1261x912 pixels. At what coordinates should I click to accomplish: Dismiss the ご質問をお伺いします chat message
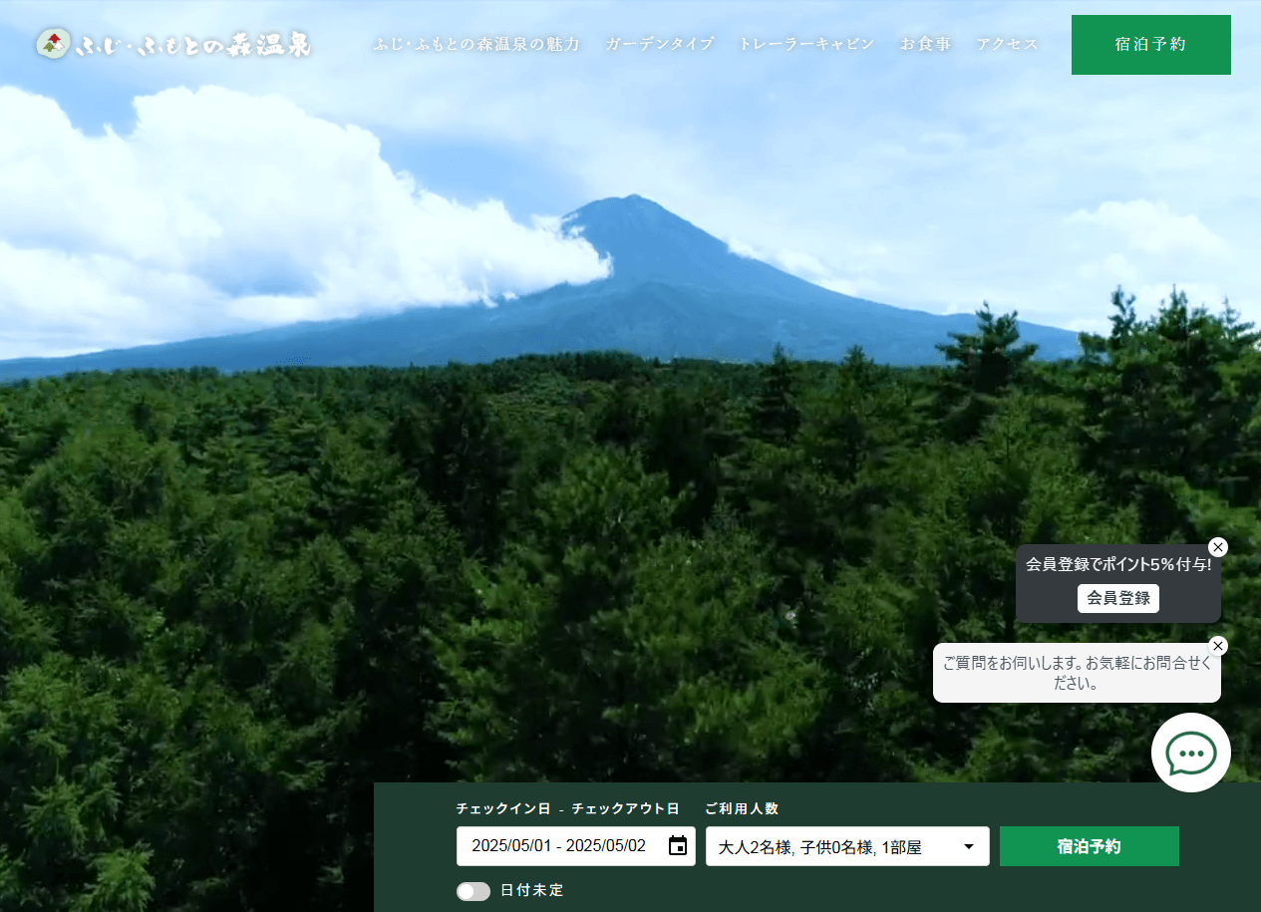[x=1217, y=646]
